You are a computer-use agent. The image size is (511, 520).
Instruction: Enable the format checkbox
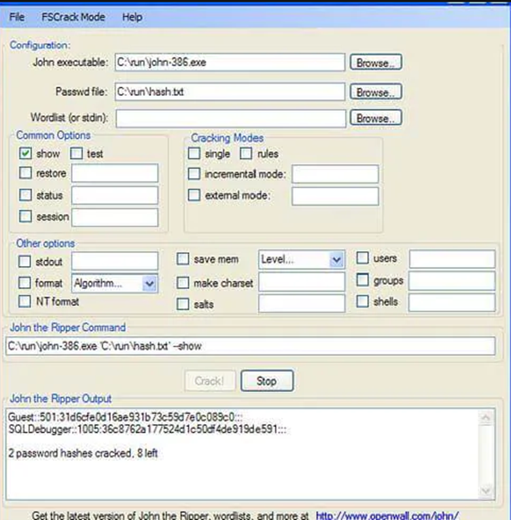(x=24, y=282)
